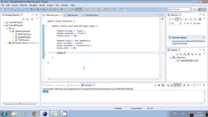Click Pin Console icon
This screenshot has height=117, width=208.
coord(184,85)
